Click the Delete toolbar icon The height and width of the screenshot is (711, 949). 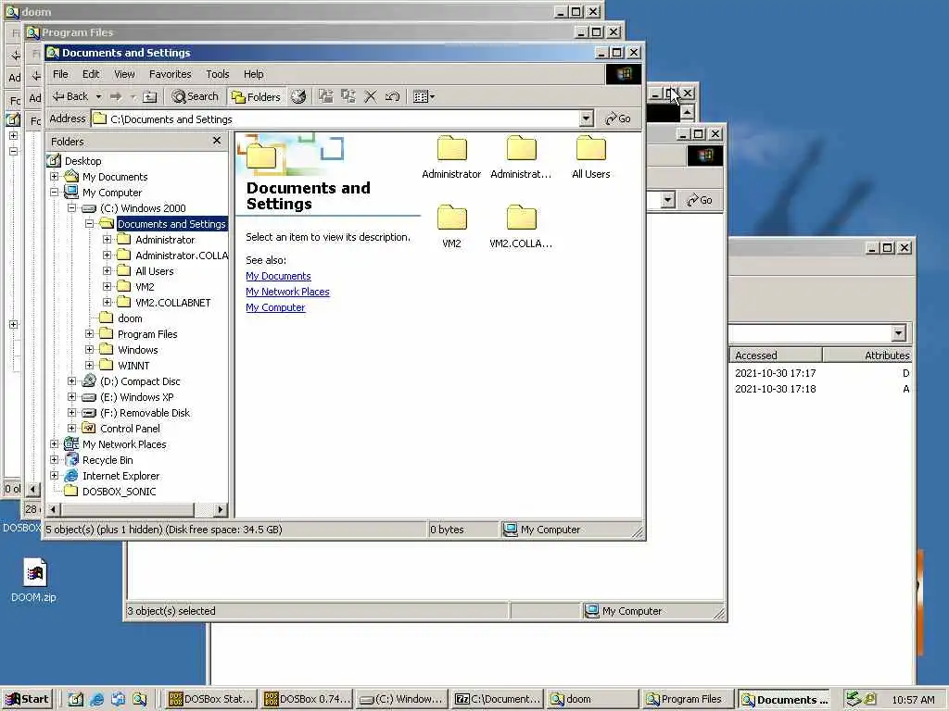point(371,96)
